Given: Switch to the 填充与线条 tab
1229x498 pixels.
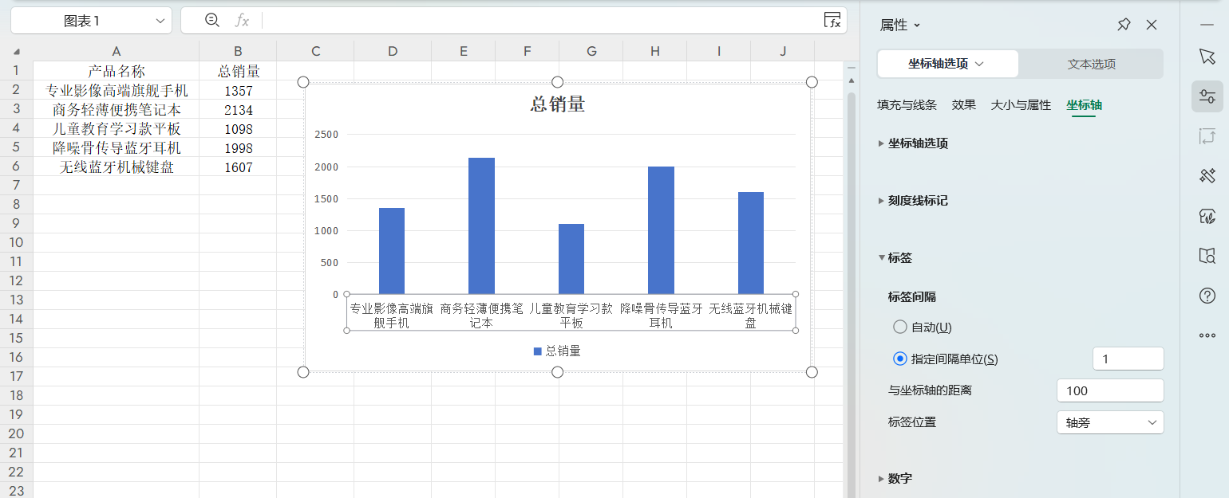Looking at the screenshot, I should coord(907,104).
